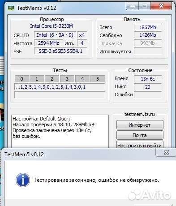
Task: Select test cell 5
Action: click(x=98, y=79)
